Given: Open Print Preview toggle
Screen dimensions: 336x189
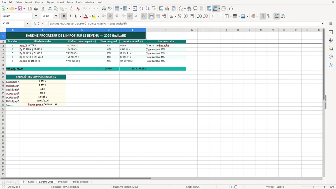Looking at the screenshot, I should coord(42,9).
